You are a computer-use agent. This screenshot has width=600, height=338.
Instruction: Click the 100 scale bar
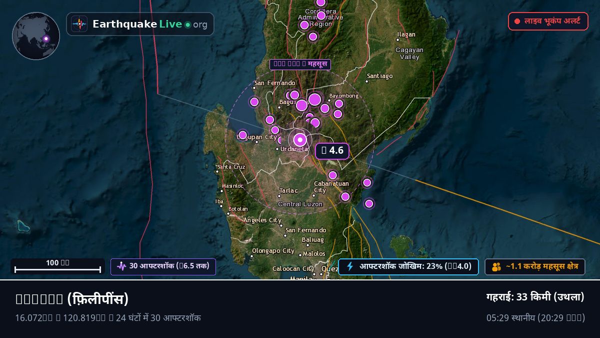(x=57, y=266)
